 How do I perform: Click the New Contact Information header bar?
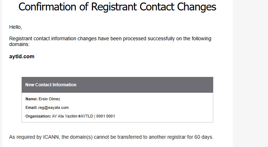(x=117, y=85)
